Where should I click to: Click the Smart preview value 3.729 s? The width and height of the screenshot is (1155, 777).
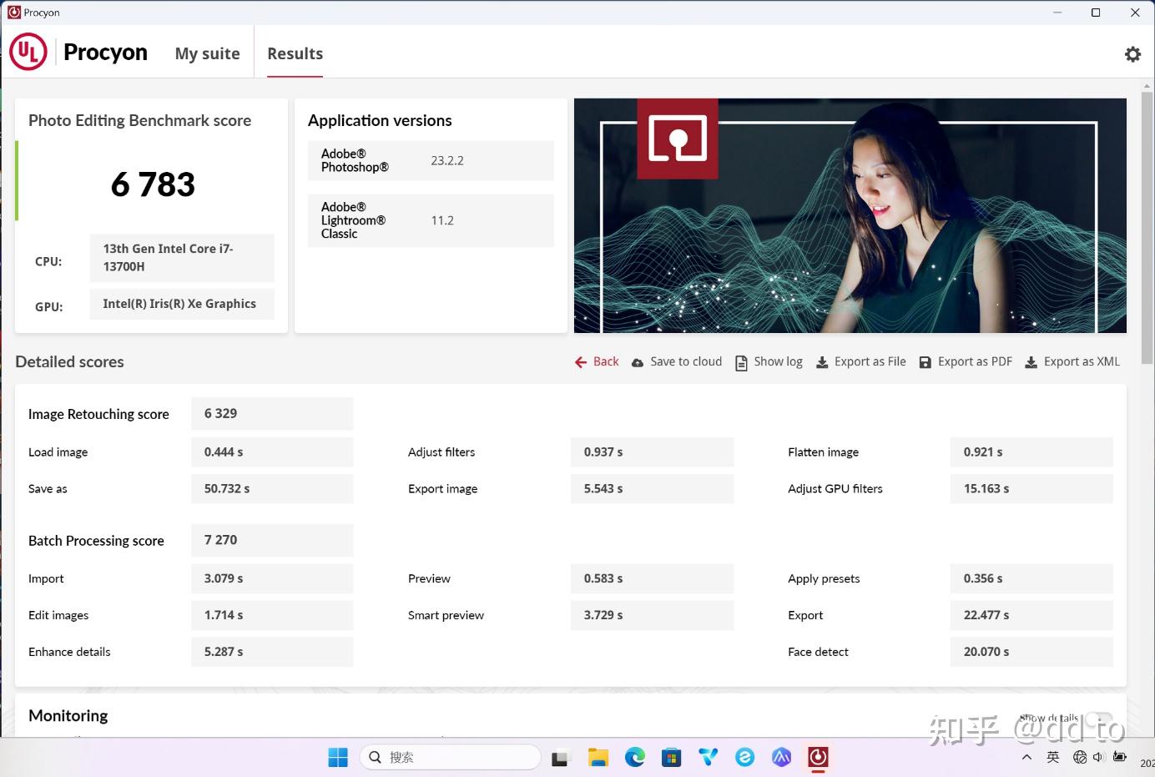[x=652, y=615]
